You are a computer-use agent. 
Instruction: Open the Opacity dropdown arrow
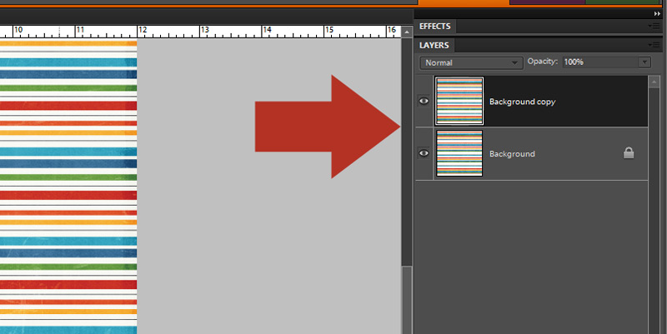(644, 62)
